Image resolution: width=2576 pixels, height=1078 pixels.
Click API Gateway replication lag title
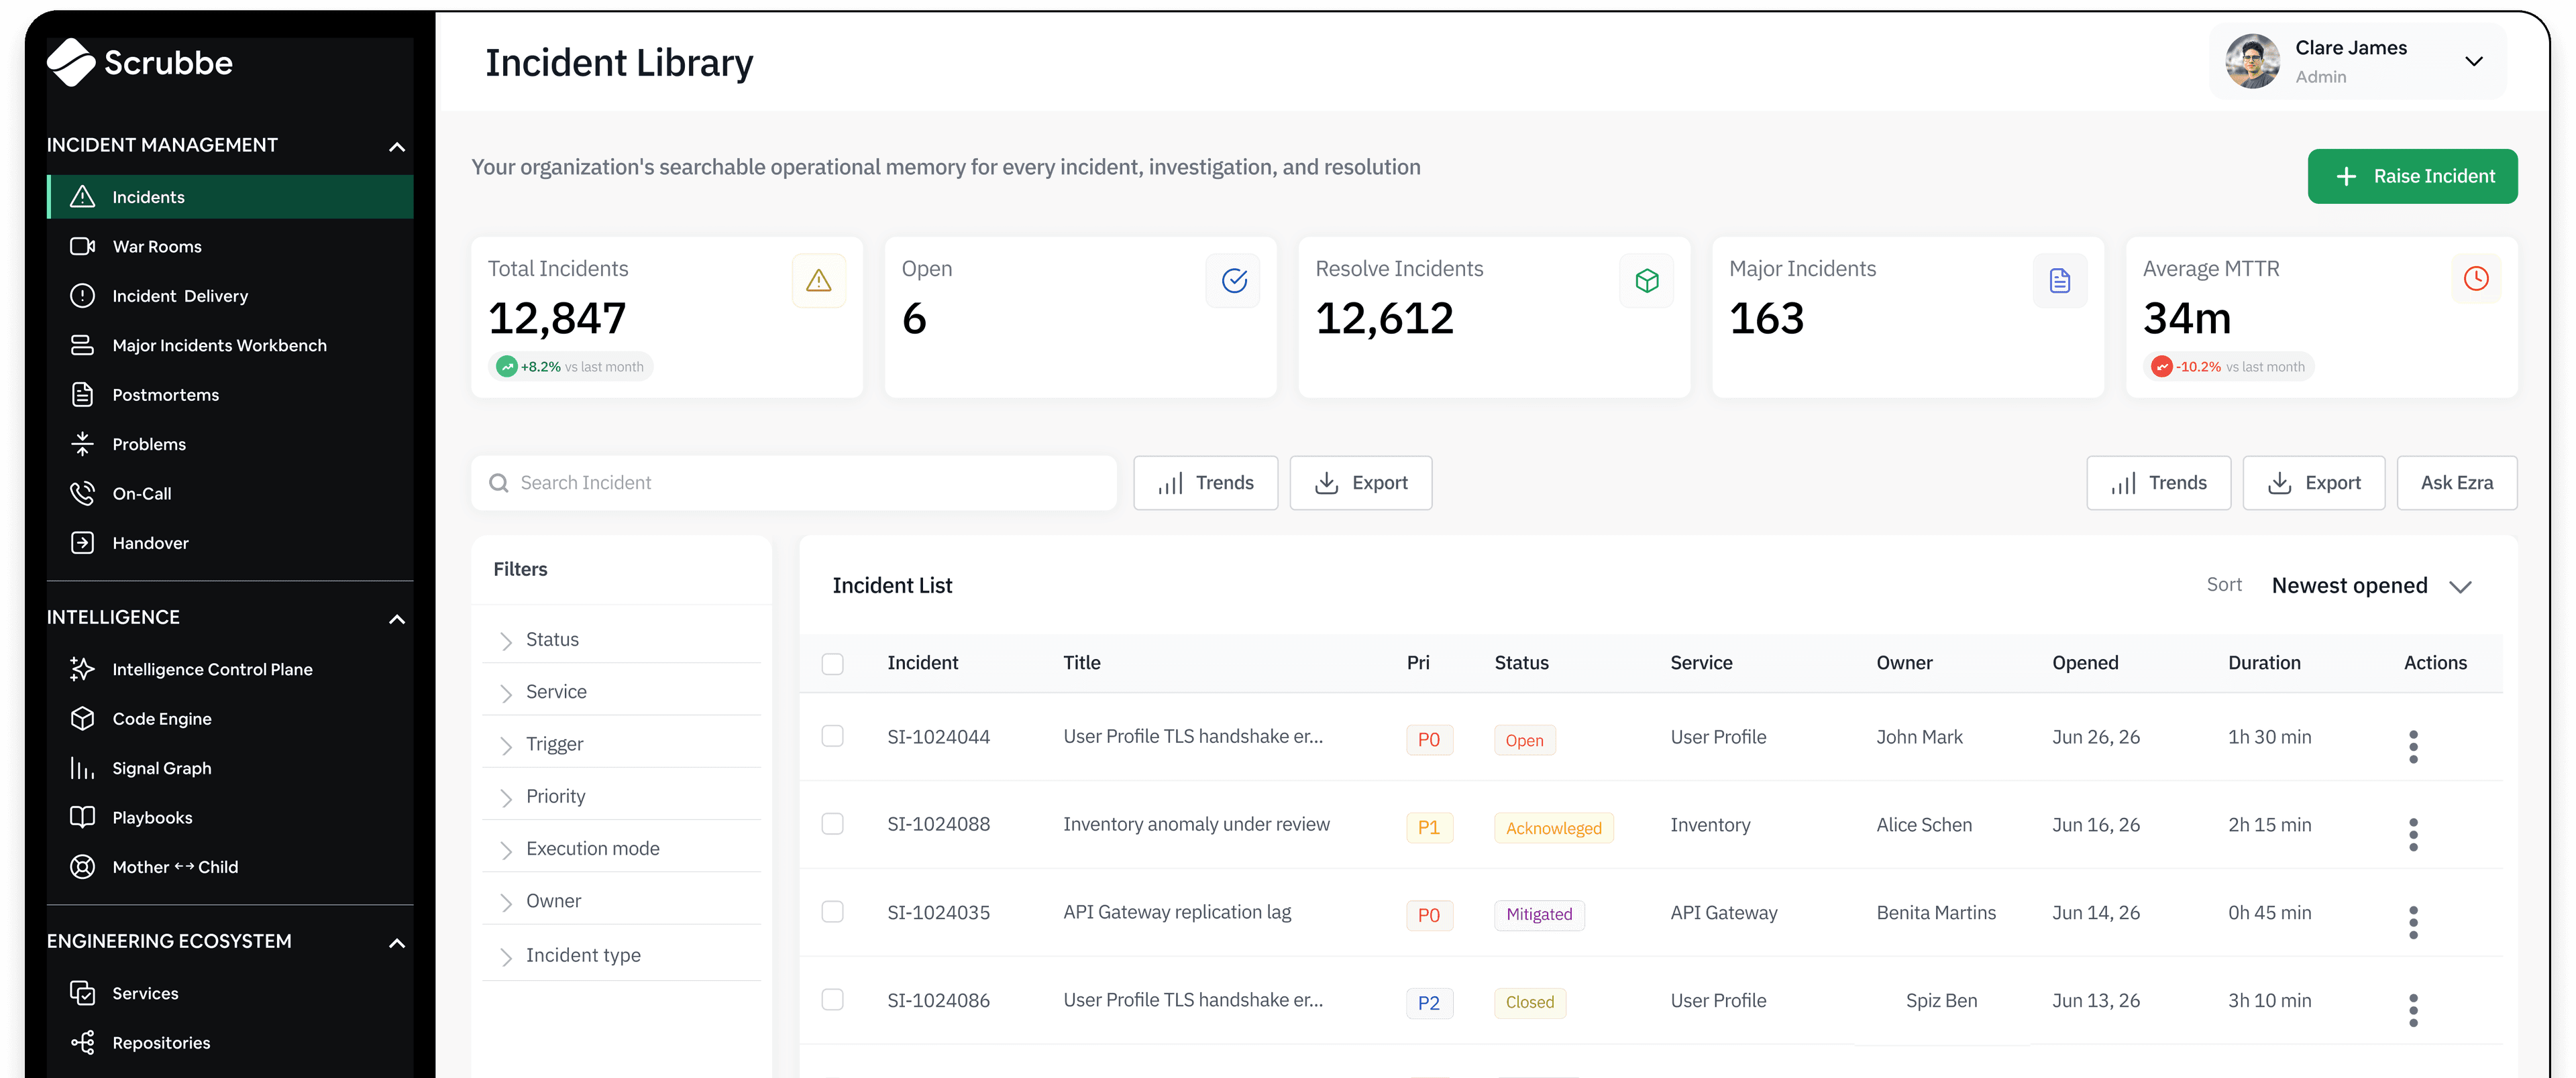coord(1177,912)
